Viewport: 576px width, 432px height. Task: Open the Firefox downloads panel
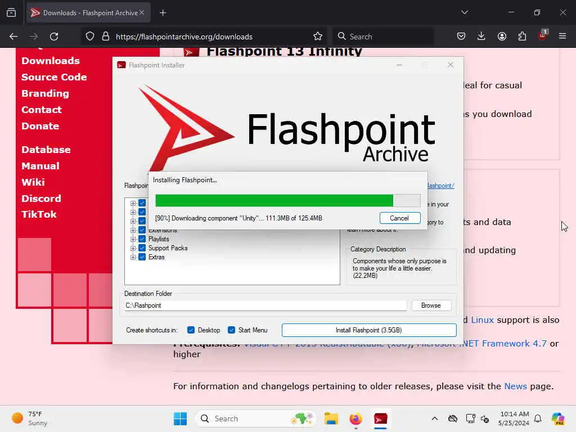(481, 37)
